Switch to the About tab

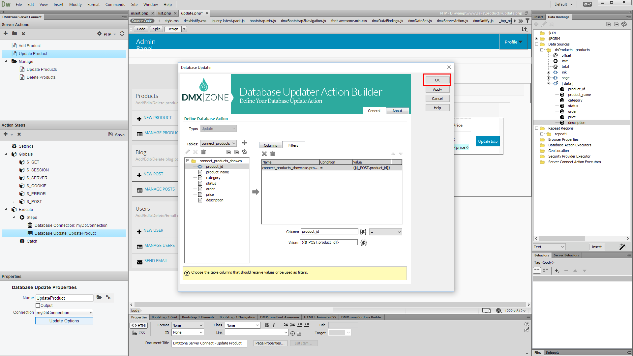coord(397,111)
